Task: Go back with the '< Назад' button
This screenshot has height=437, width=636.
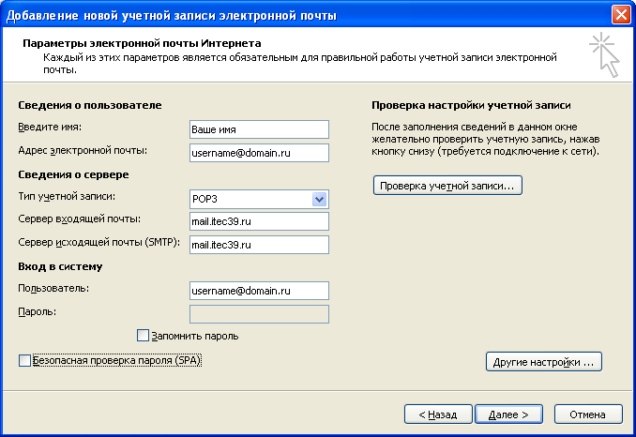Action: (437, 414)
